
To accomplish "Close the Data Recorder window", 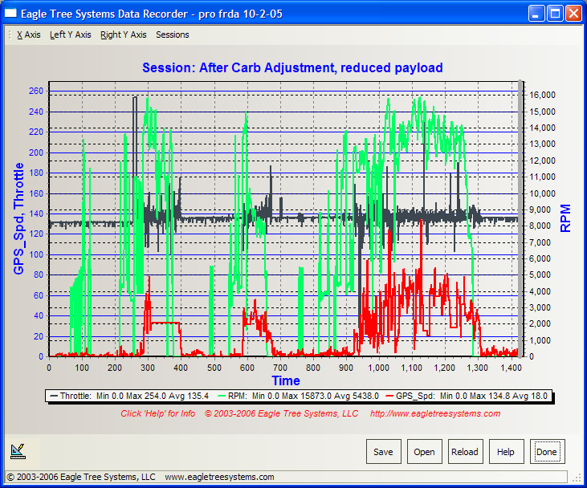I will 573,14.
